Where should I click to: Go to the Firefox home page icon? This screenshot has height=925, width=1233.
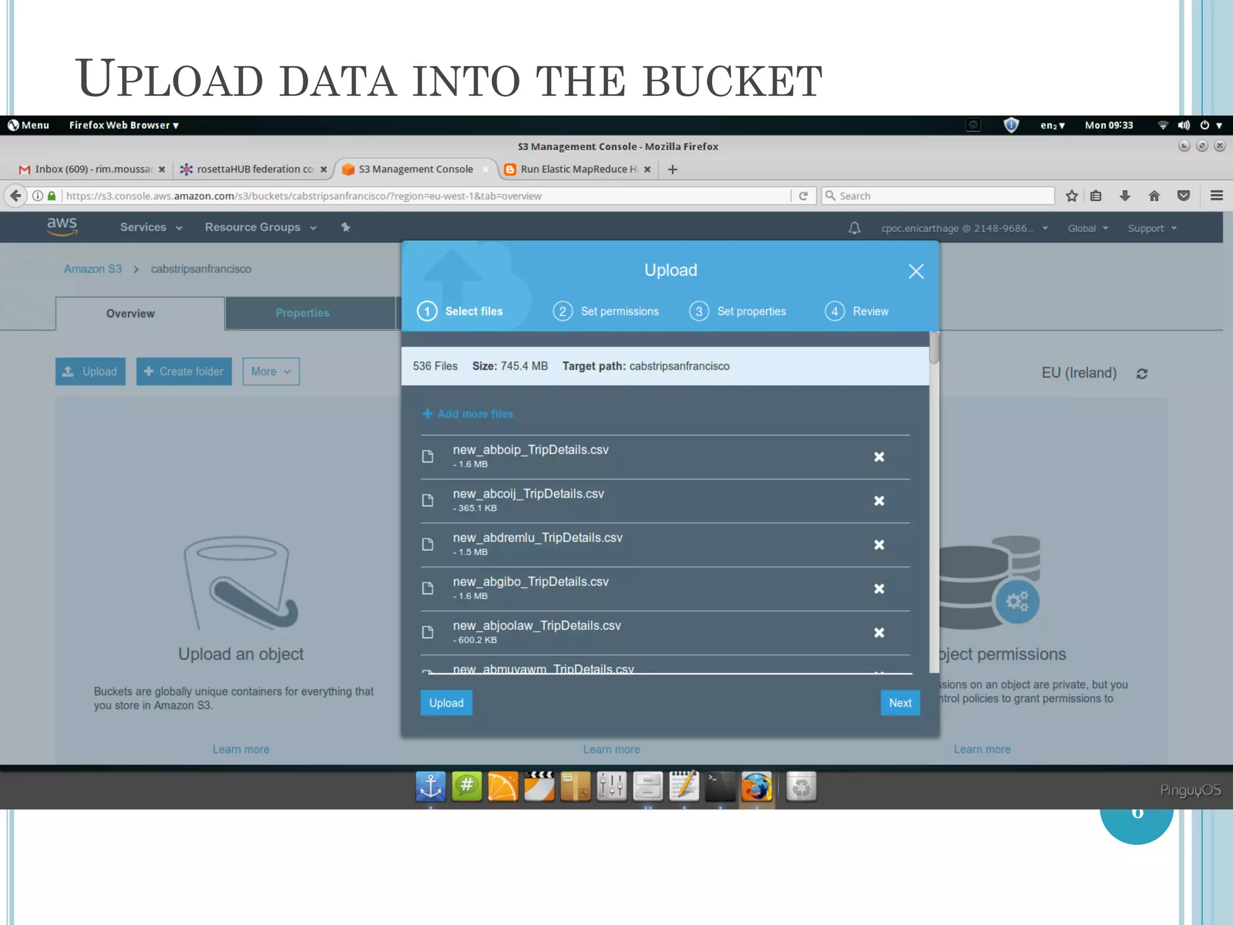coord(1154,196)
